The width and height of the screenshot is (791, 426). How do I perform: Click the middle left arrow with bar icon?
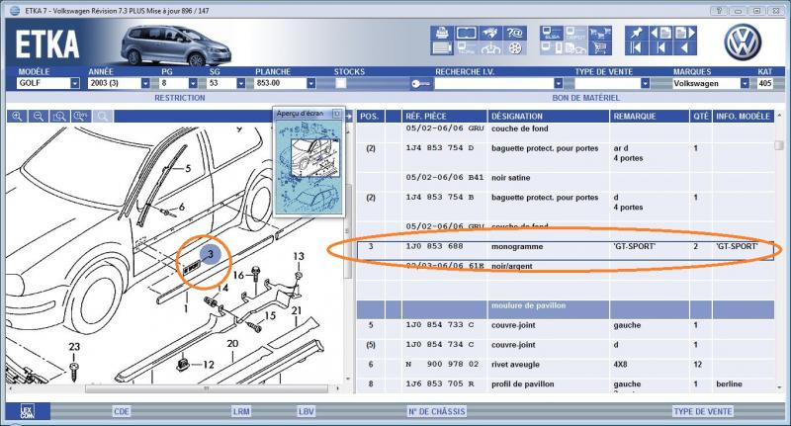[x=660, y=47]
